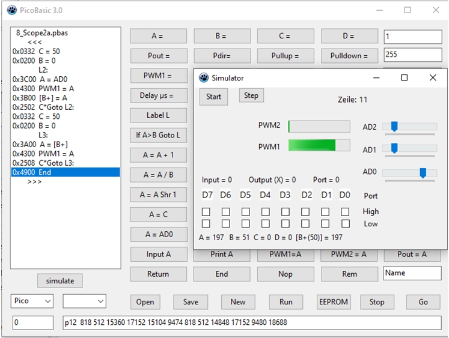Check the D7 High checkbox
Image resolution: width=449 pixels, height=338 pixels.
(x=206, y=212)
